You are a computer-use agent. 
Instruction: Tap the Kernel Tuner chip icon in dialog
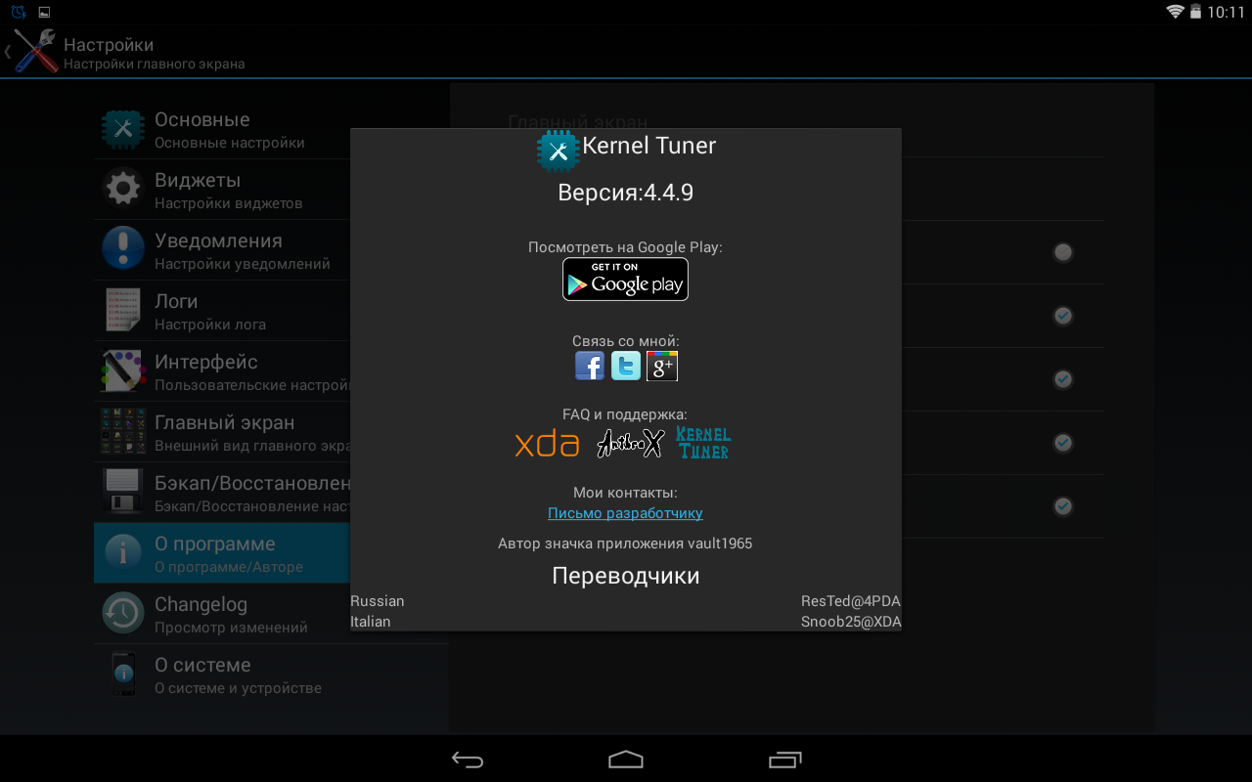click(559, 151)
